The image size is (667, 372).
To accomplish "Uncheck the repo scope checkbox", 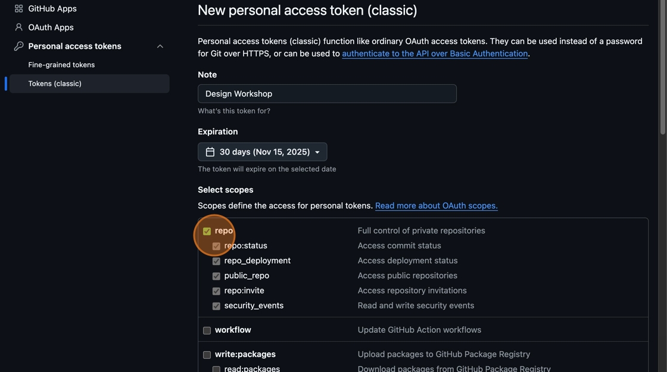I will 207,231.
